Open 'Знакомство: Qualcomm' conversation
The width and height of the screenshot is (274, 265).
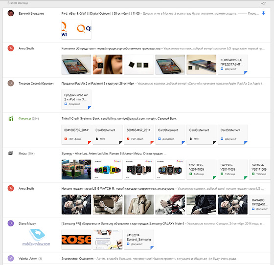pyautogui.click(x=77, y=259)
